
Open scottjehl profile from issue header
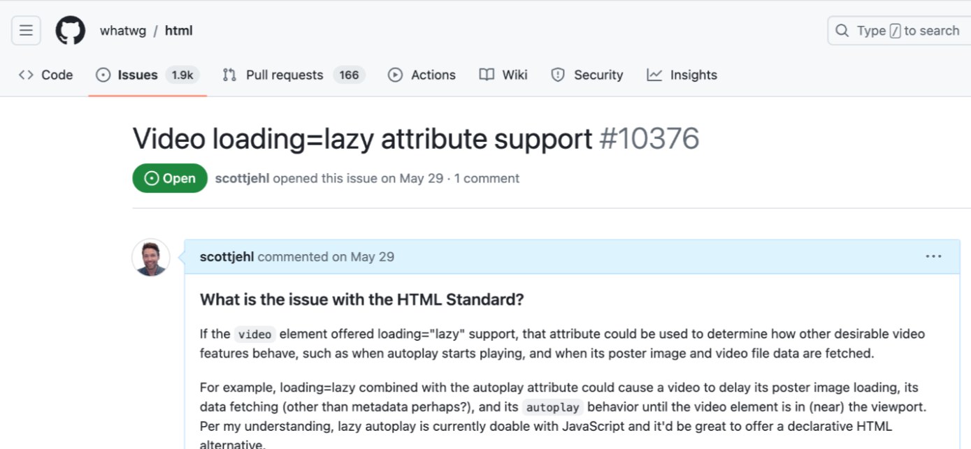(242, 178)
